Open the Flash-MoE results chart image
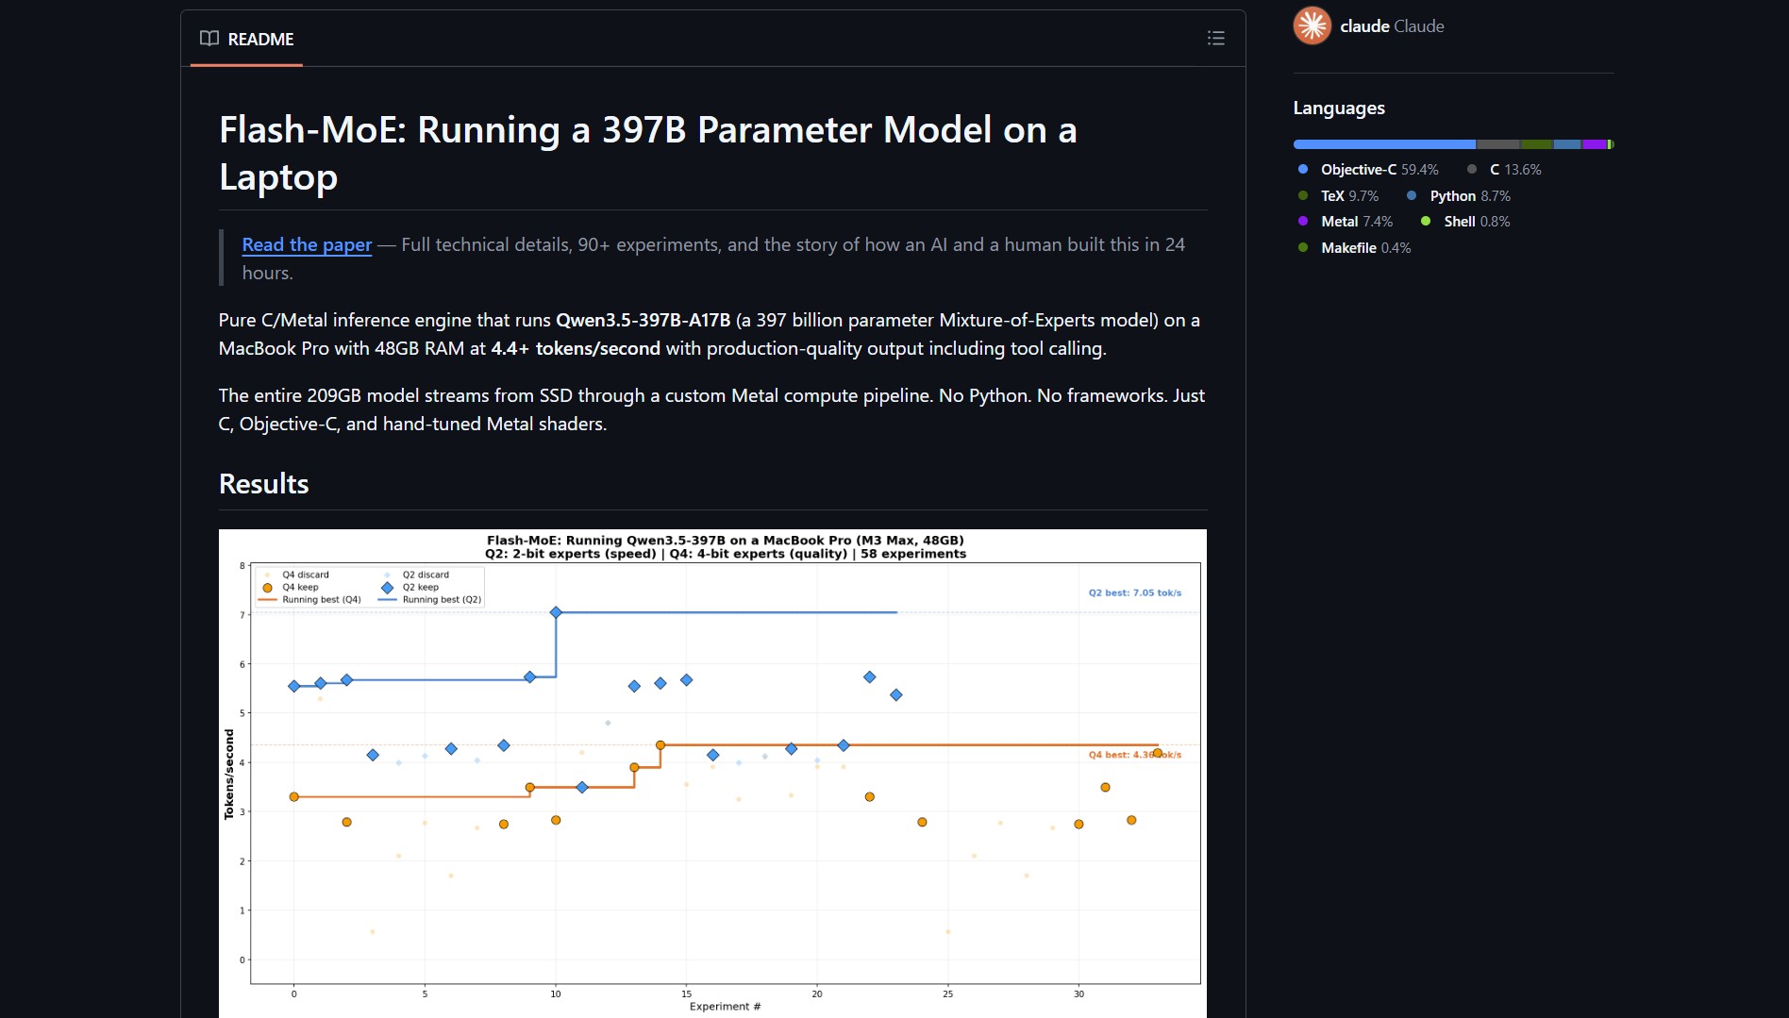1789x1018 pixels. 712,772
